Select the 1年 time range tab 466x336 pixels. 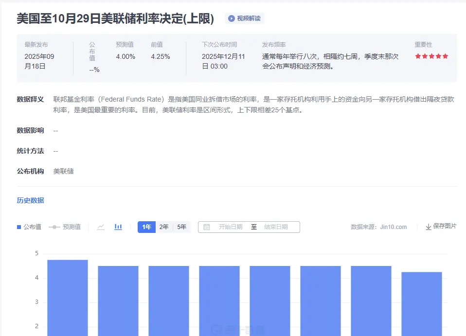click(x=146, y=227)
